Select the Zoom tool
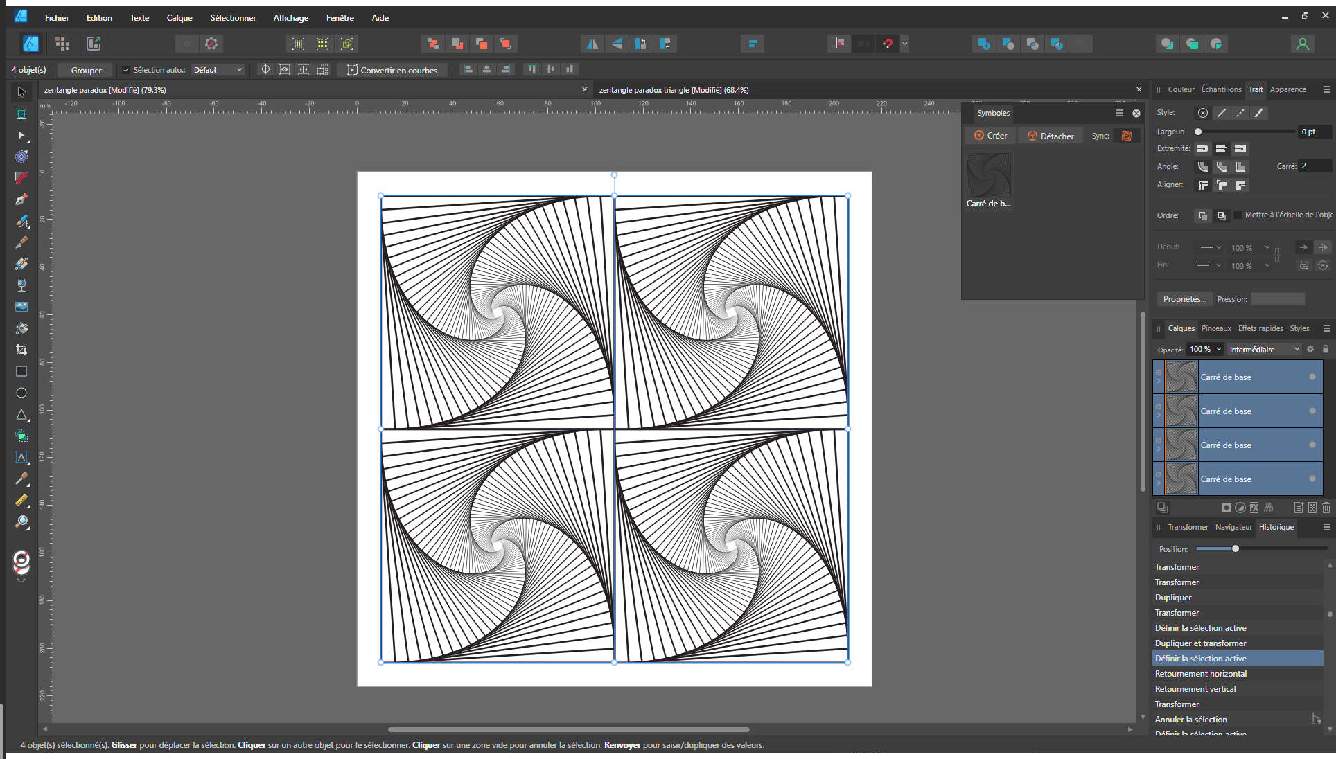The height and width of the screenshot is (759, 1336). click(x=21, y=521)
